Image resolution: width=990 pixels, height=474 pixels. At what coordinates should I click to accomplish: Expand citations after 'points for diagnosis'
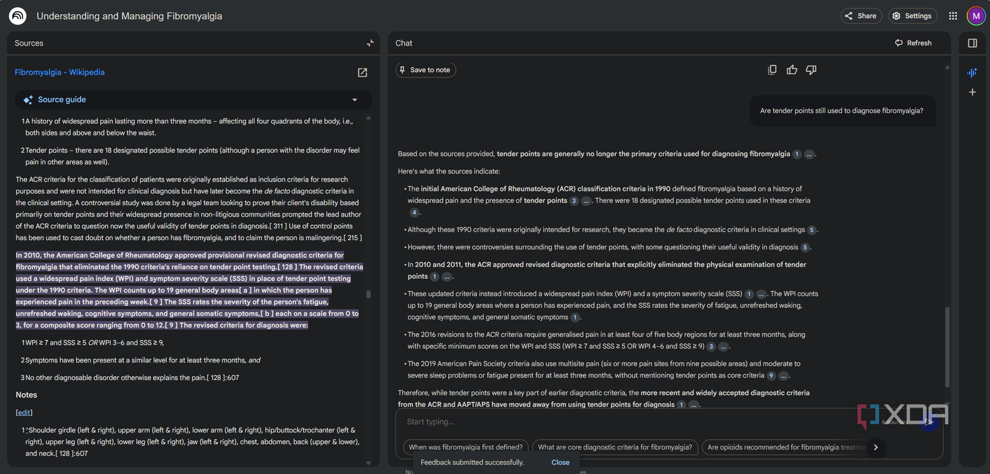(x=694, y=405)
